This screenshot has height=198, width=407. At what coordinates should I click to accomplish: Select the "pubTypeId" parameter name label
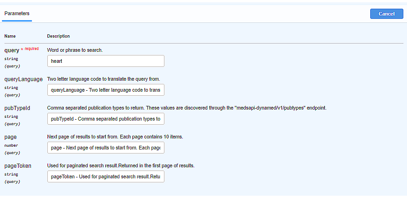17,108
